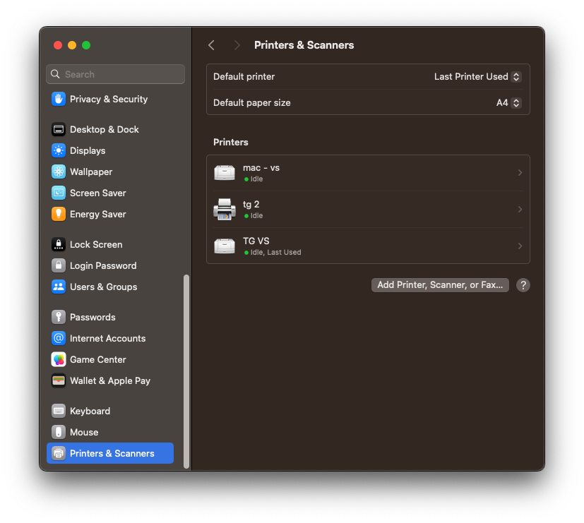Viewport: 584px width, 523px height.
Task: Select Lock Screen in the sidebar
Action: pos(110,245)
